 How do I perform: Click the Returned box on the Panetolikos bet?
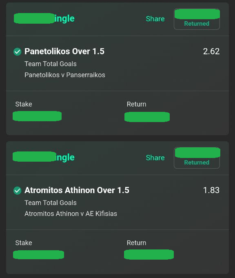click(x=197, y=19)
